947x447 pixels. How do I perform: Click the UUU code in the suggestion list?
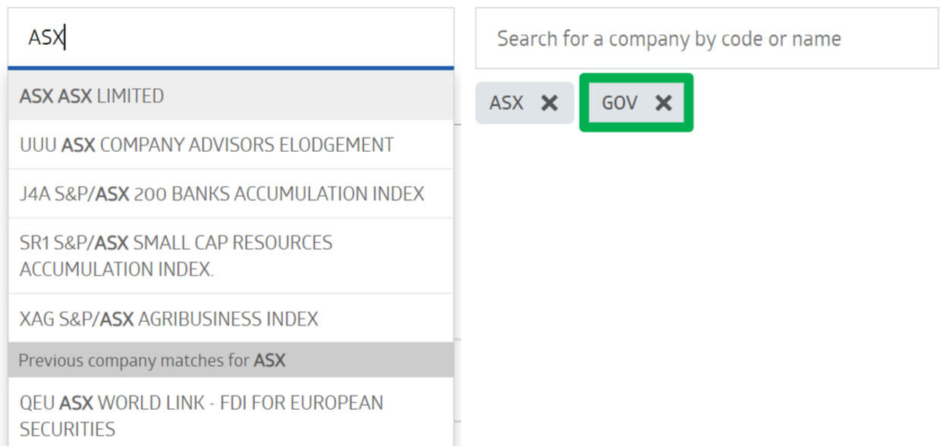point(38,144)
